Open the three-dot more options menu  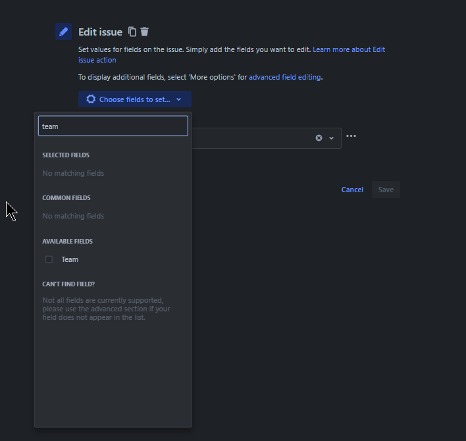pyautogui.click(x=351, y=136)
